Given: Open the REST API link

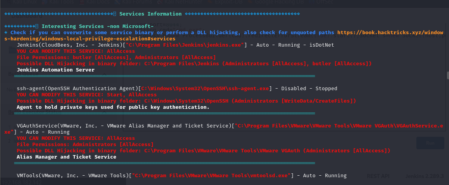Looking at the screenshot, I should pos(379,176).
